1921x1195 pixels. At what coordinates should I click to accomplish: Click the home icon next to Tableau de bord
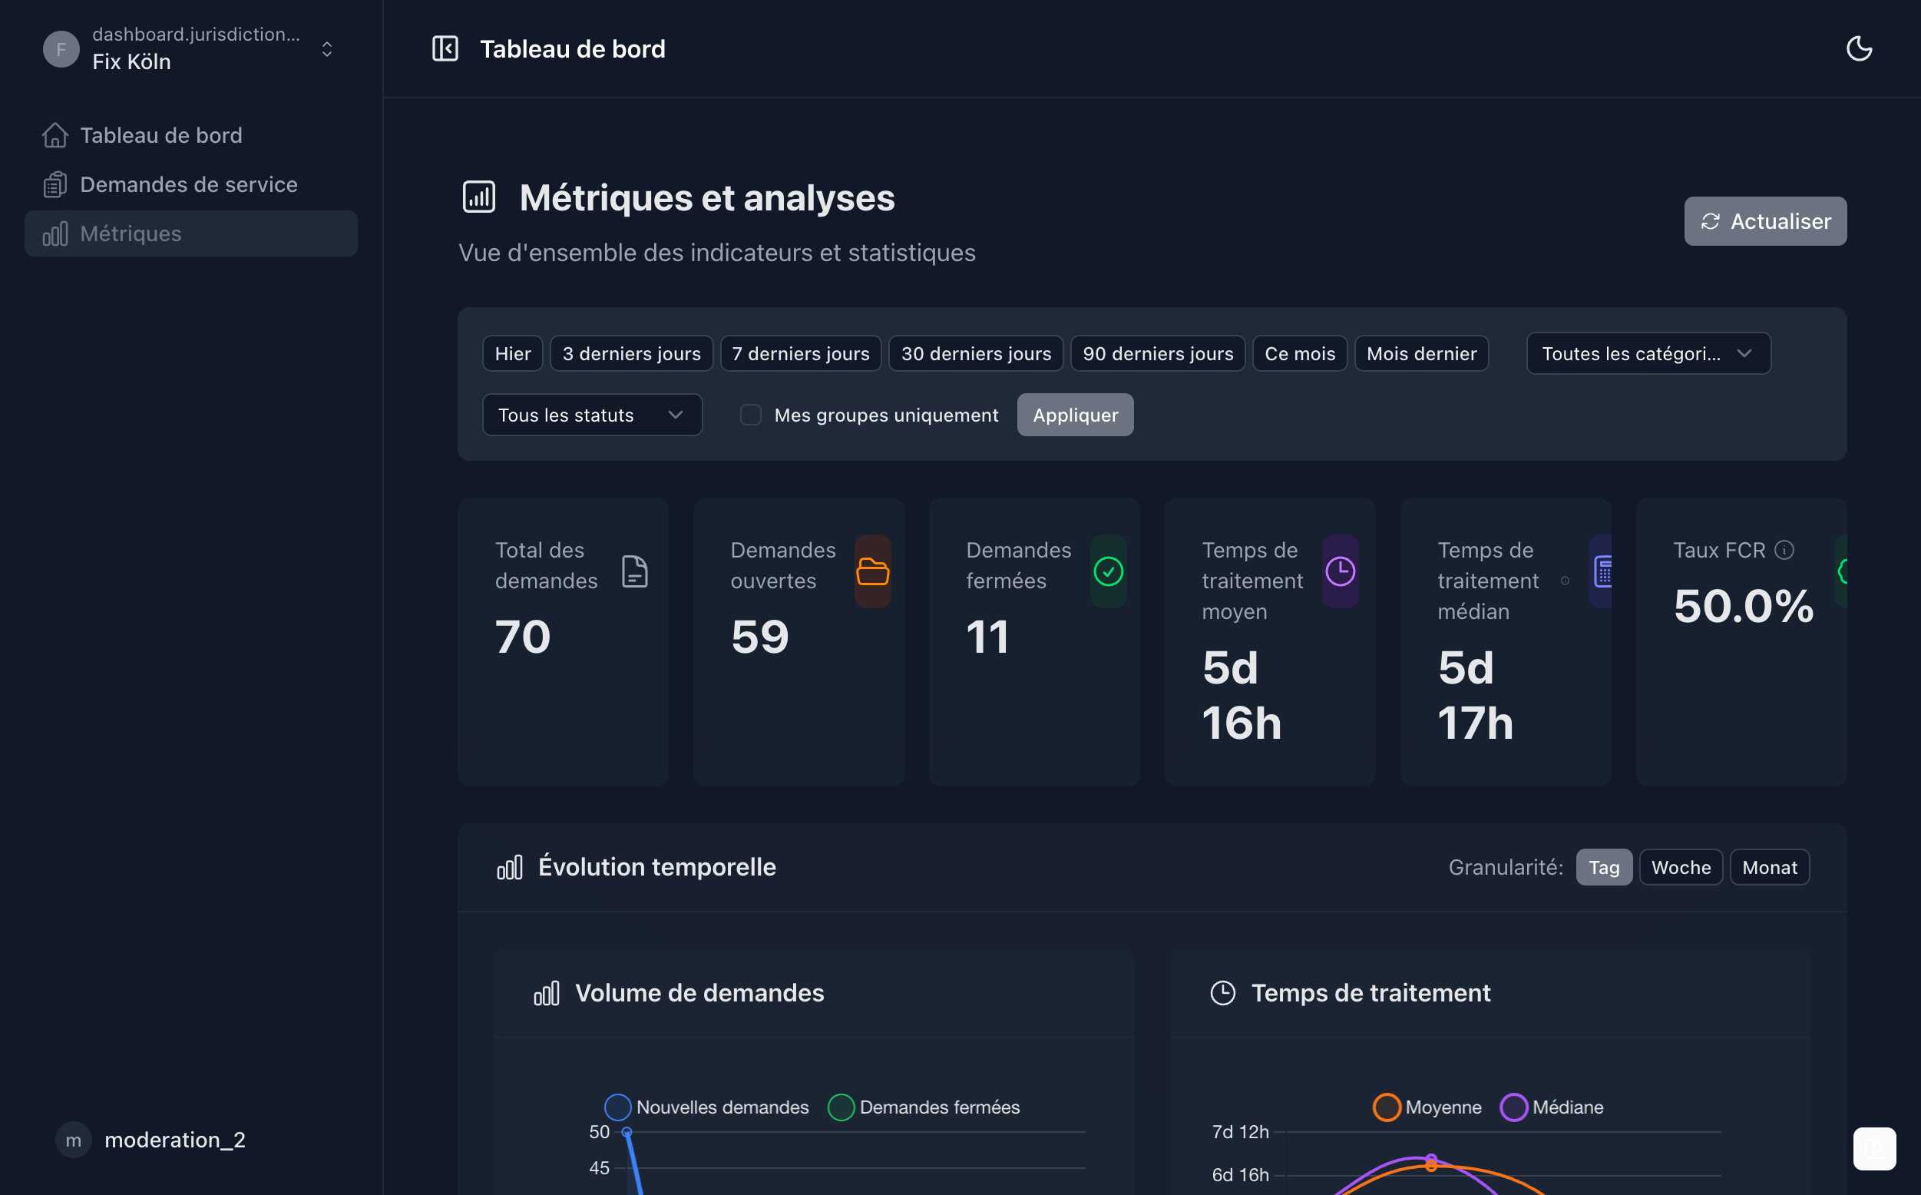point(55,134)
